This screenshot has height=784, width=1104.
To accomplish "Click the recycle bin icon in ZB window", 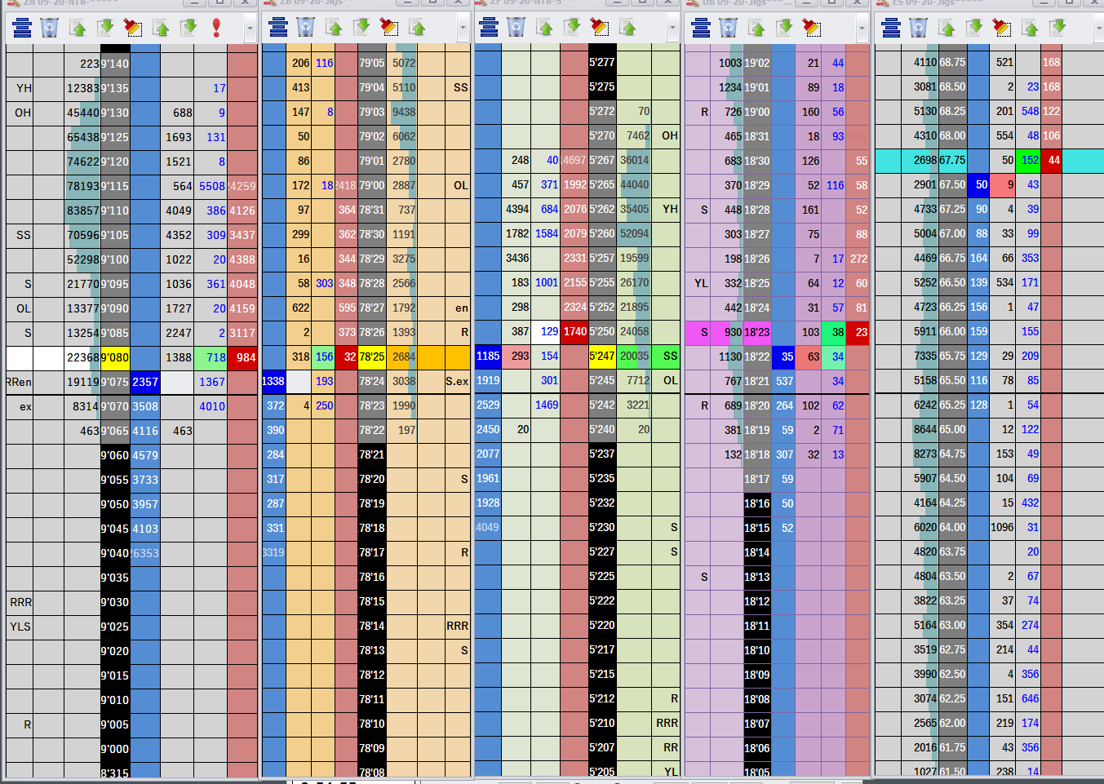I will coord(306,29).
